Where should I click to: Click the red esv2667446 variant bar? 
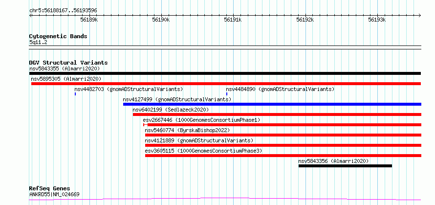282,125
